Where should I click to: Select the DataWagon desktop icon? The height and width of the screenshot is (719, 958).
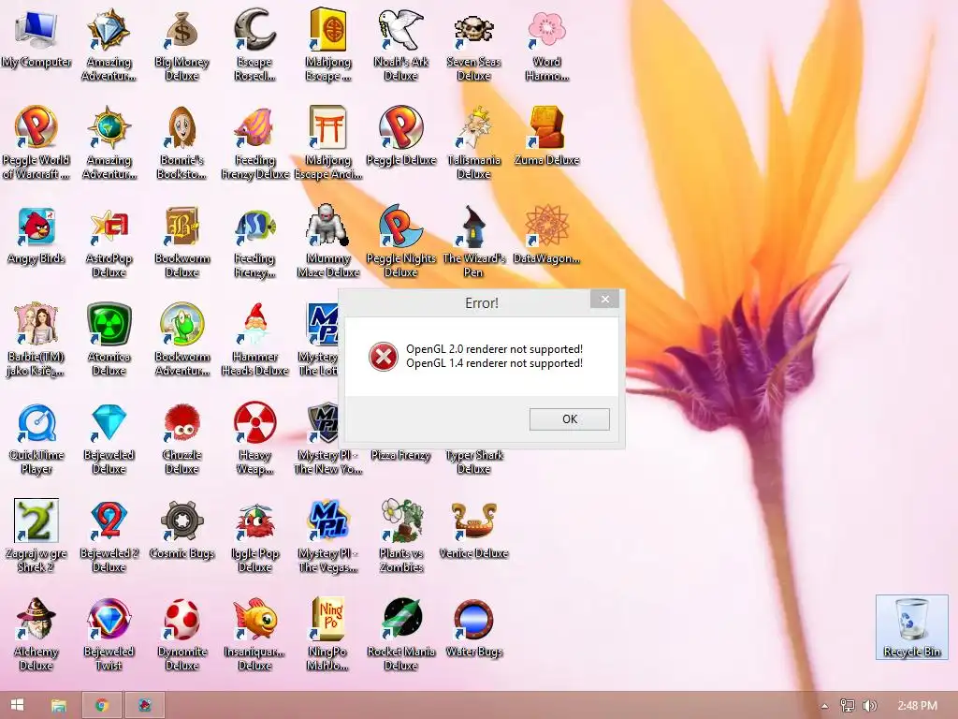coord(546,226)
